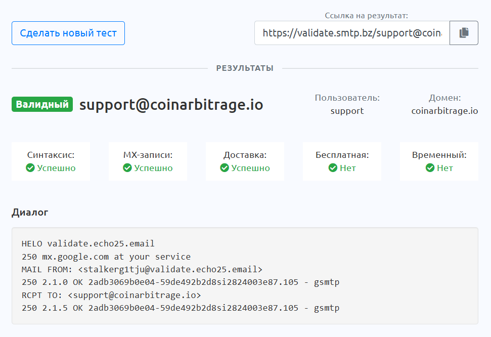Click the 'Пользователь:' label

click(347, 98)
